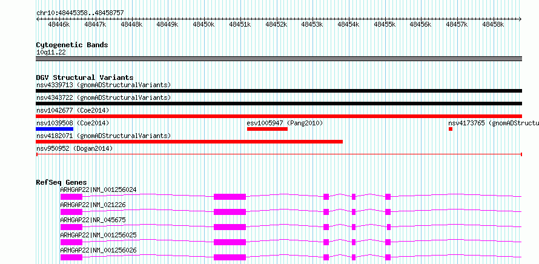Click nsv950952 (Dogan2014) label

tap(74, 148)
